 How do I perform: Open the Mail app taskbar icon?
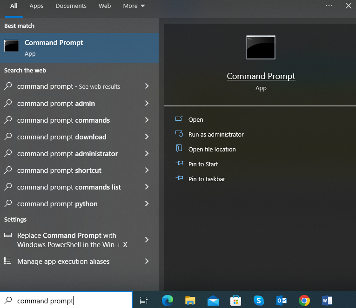(213, 301)
